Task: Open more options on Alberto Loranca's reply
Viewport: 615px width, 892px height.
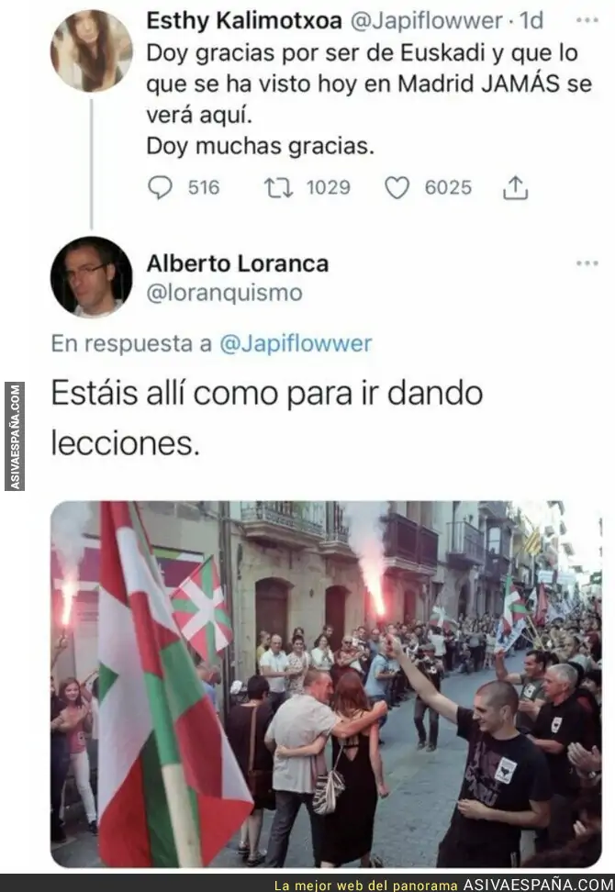Action: [587, 262]
